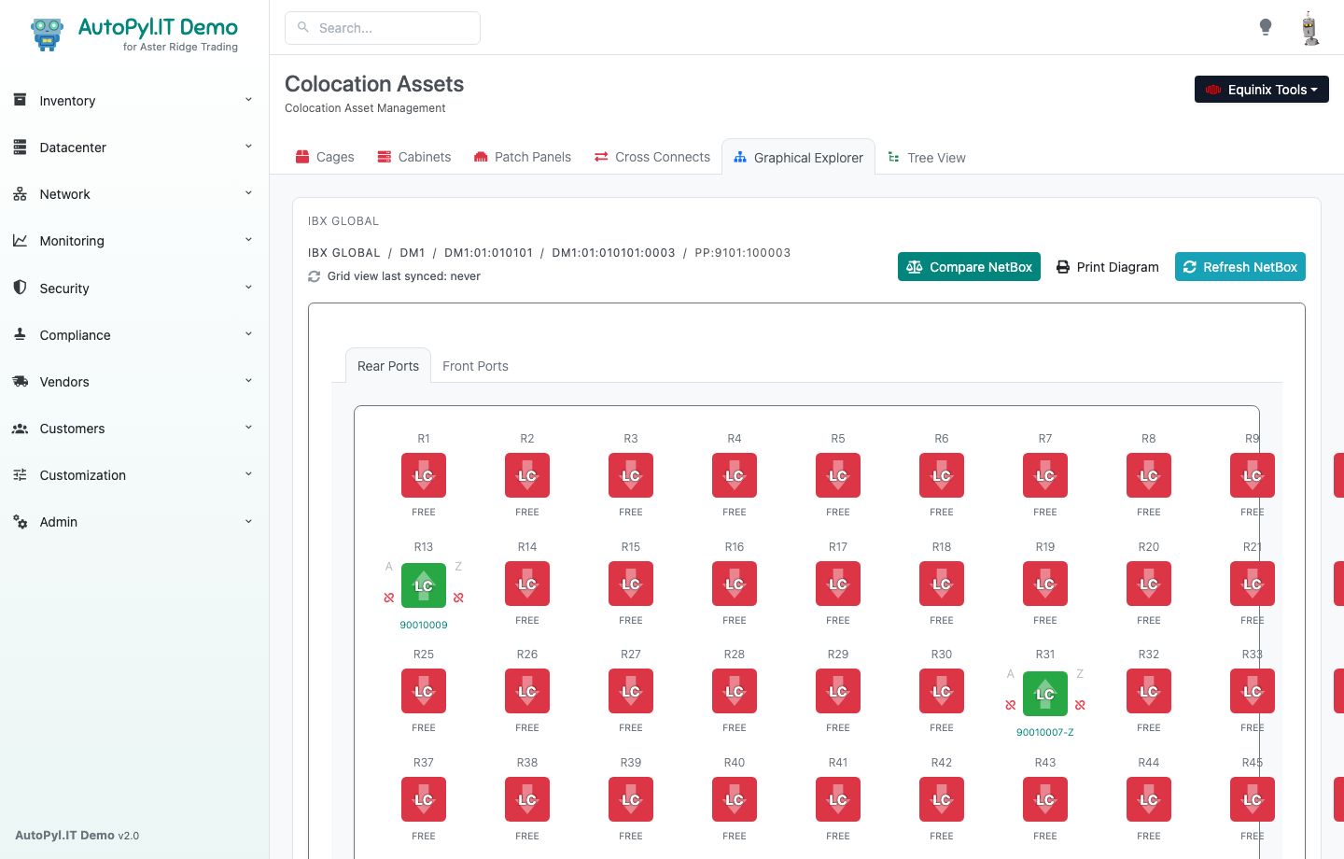The width and height of the screenshot is (1344, 859).
Task: Click the green R13 connected port icon
Action: [x=424, y=584]
